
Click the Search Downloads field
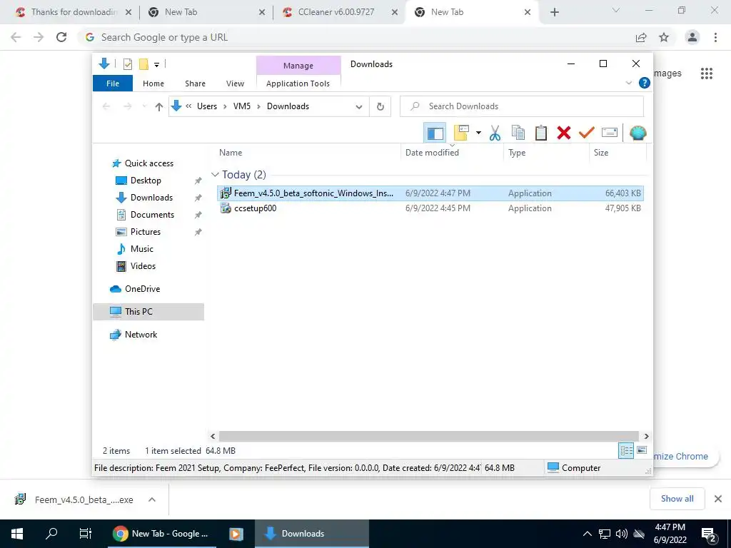point(522,106)
